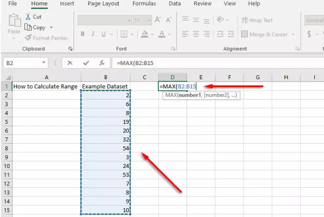The image size is (324, 217).
Task: Switch to Data ribbon tab
Action: click(x=175, y=3)
